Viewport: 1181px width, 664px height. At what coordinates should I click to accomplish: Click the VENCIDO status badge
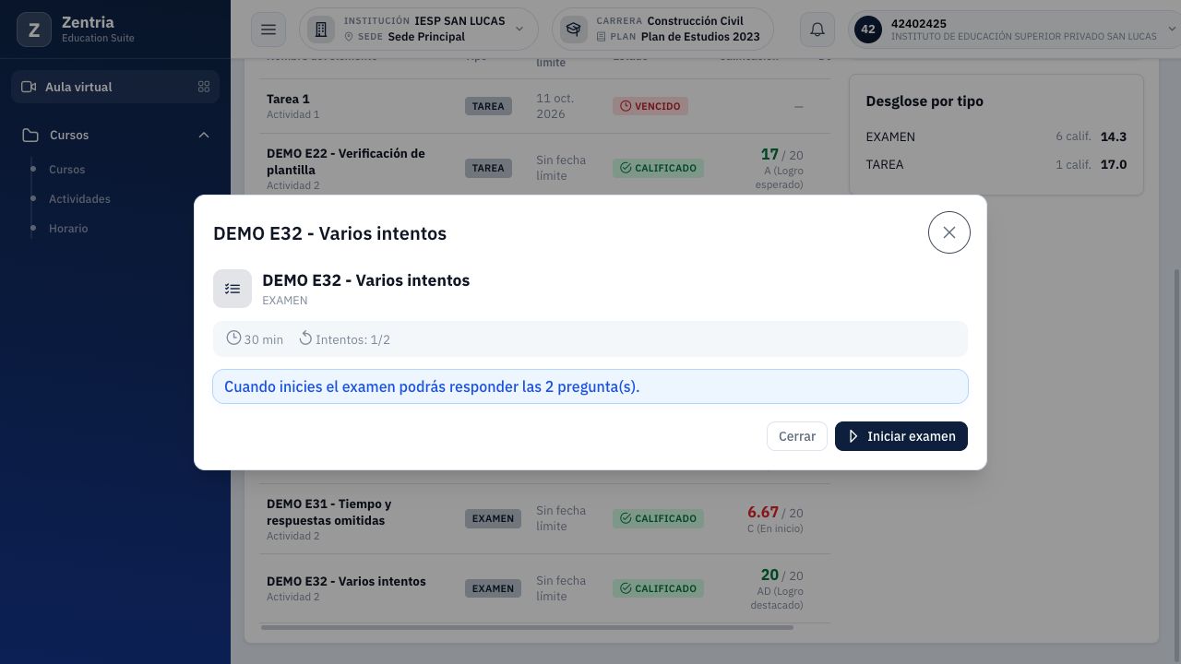(650, 106)
